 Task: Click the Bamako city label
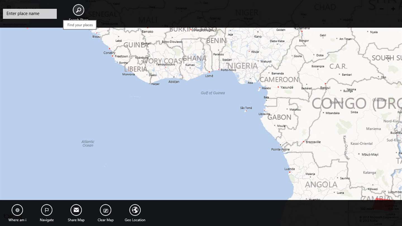(147, 32)
